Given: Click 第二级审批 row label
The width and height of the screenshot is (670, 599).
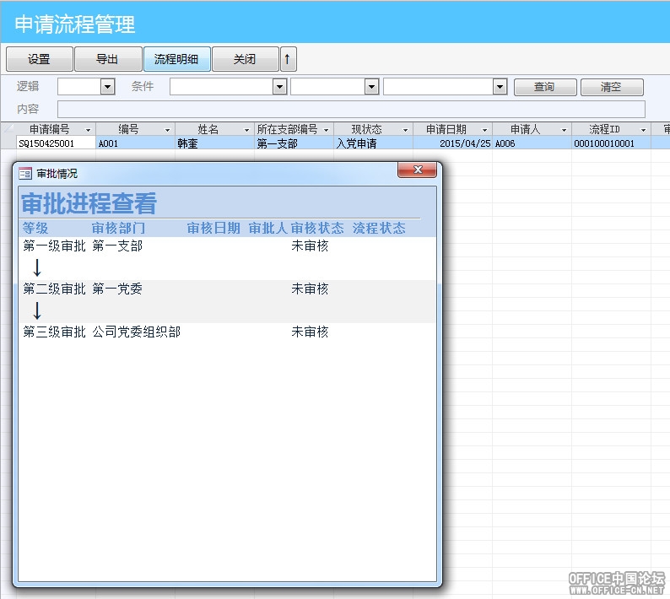Looking at the screenshot, I should (x=54, y=289).
